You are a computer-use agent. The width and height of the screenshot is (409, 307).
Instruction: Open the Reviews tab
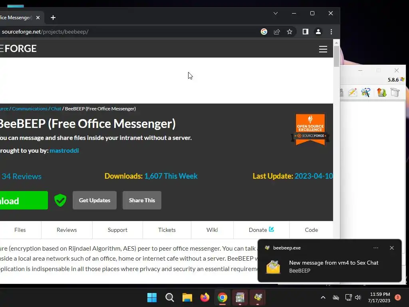click(67, 230)
